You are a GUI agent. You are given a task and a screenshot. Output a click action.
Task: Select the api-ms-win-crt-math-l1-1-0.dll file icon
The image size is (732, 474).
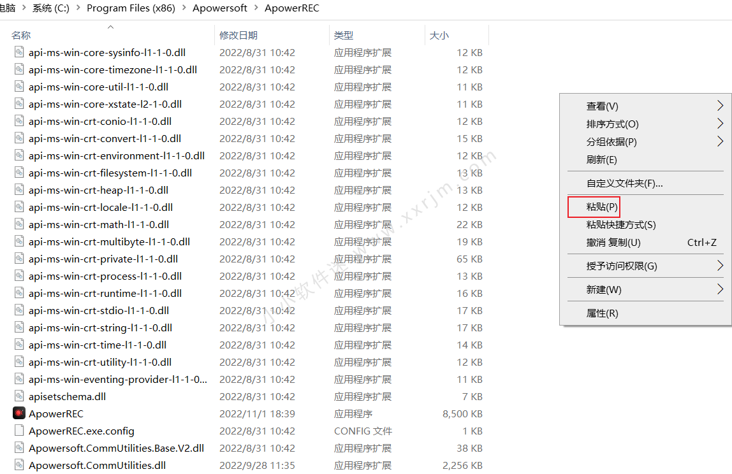click(19, 224)
